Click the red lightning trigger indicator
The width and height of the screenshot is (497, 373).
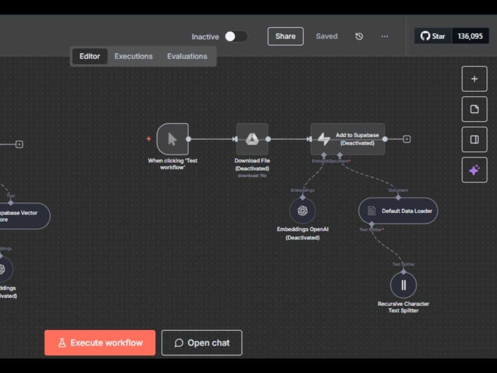(x=149, y=139)
